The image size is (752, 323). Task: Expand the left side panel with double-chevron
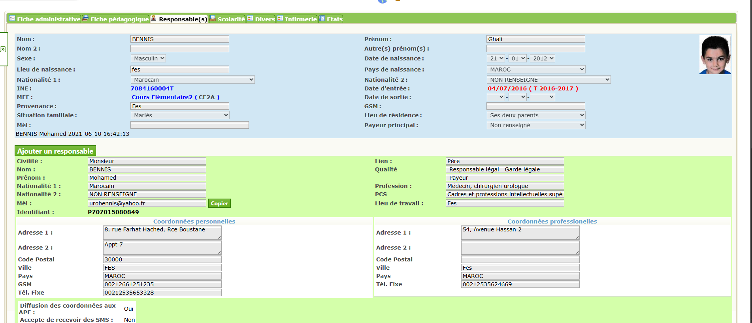(x=3, y=49)
